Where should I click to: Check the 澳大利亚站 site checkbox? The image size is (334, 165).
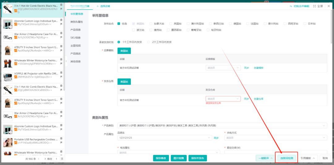point(188,23)
